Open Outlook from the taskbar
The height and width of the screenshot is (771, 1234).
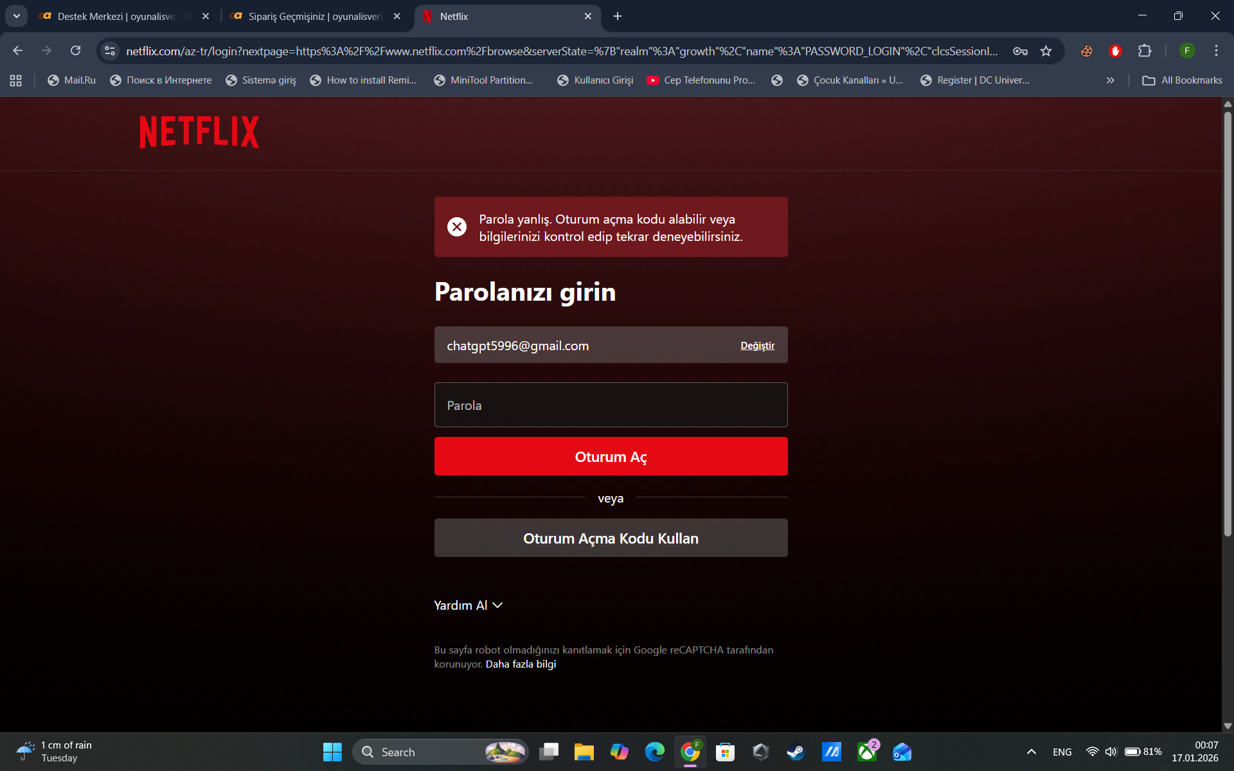[x=902, y=752]
